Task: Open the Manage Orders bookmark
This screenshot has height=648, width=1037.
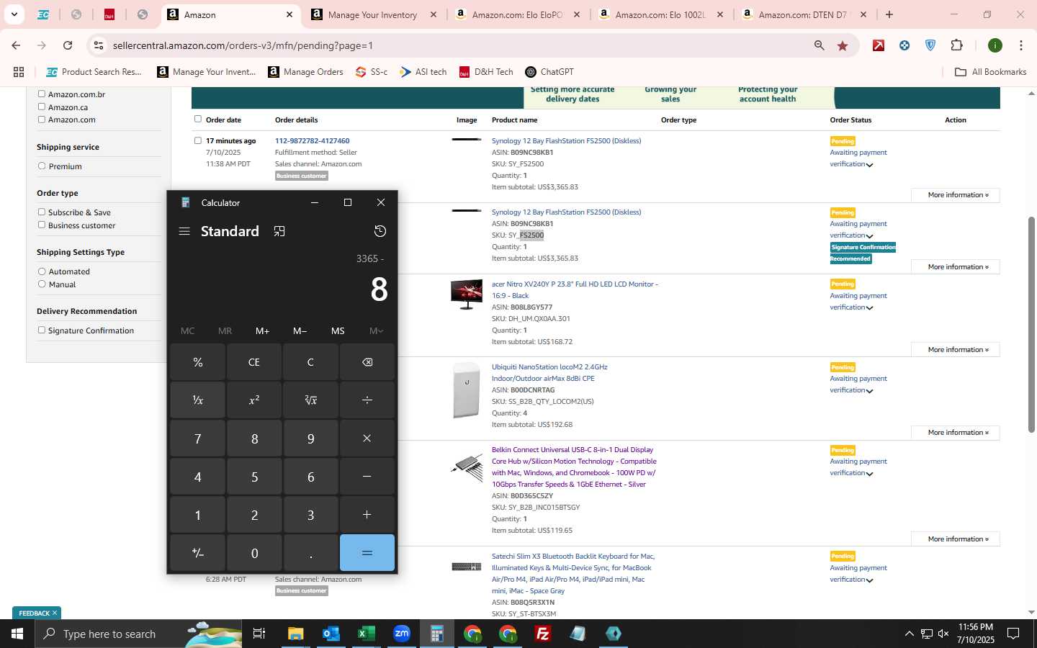Action: (x=305, y=72)
